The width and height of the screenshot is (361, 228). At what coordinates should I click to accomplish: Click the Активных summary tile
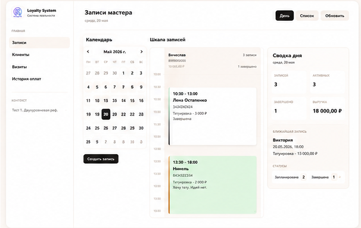click(328, 82)
